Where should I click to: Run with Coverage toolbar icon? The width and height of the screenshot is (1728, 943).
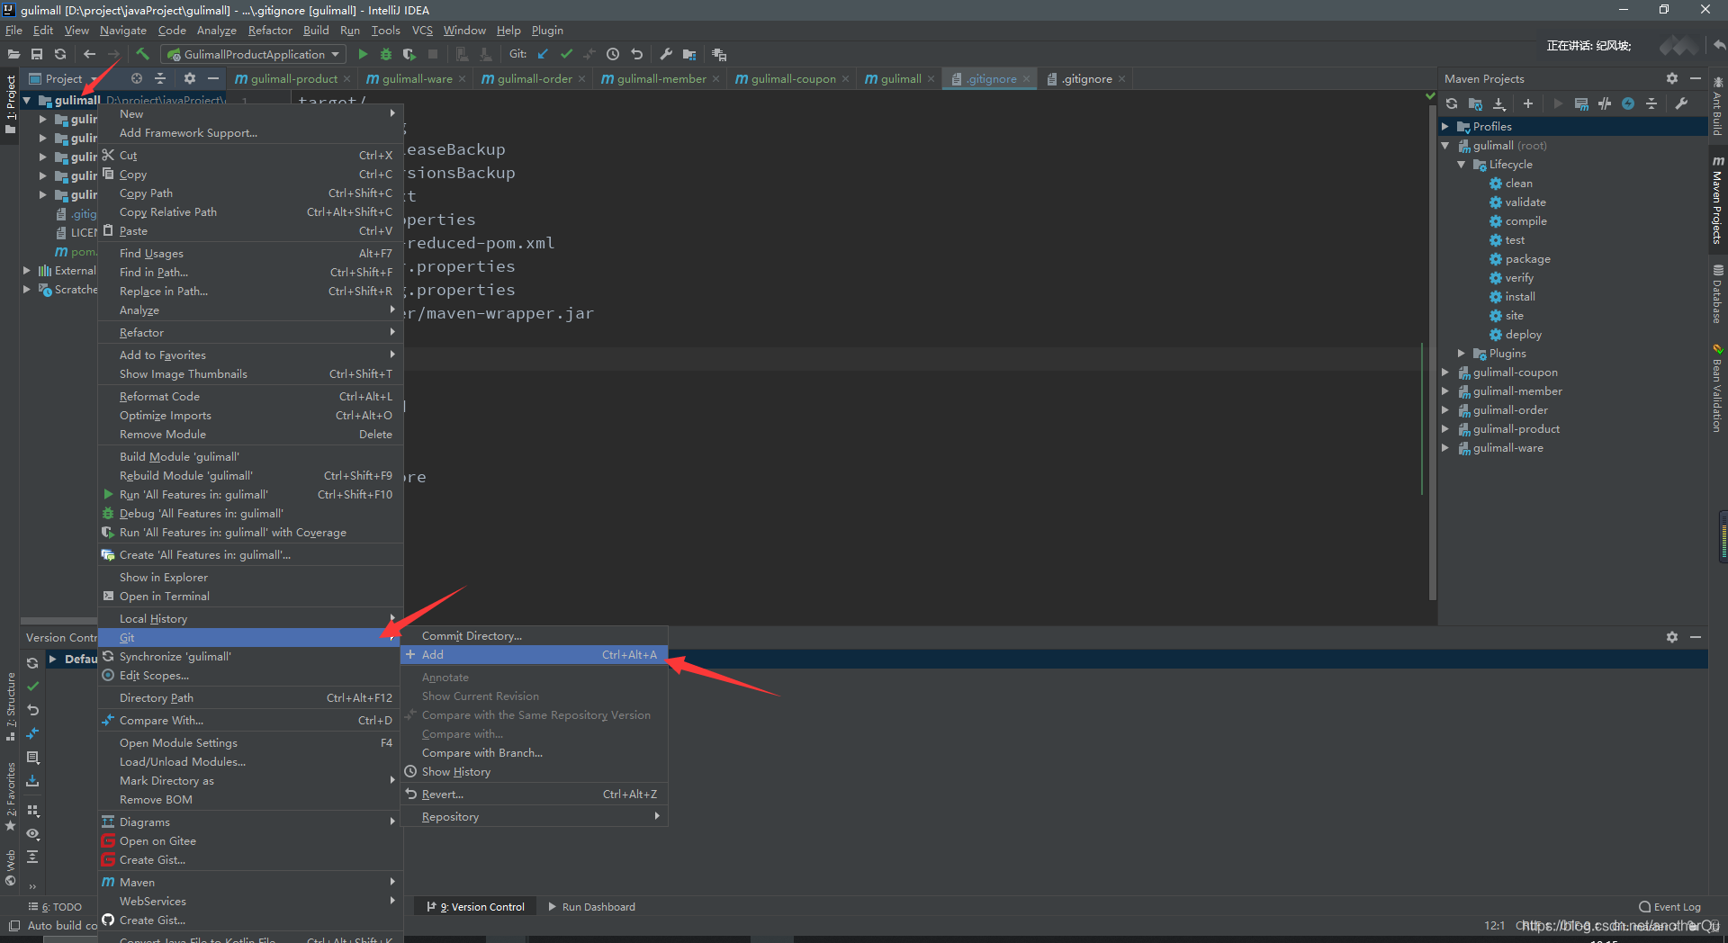(409, 54)
